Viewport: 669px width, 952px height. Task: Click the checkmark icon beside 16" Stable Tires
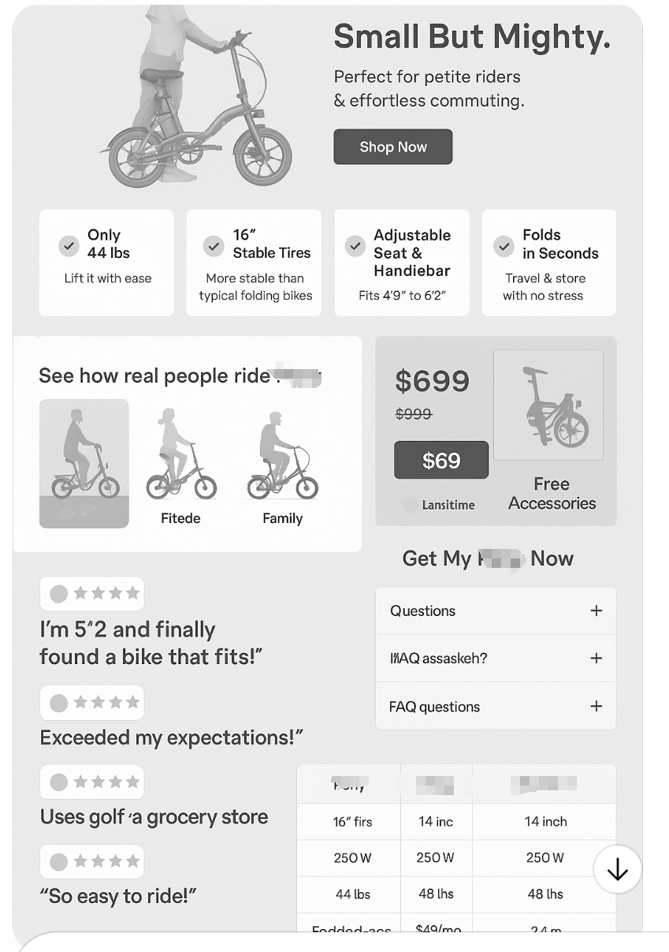[x=214, y=246]
